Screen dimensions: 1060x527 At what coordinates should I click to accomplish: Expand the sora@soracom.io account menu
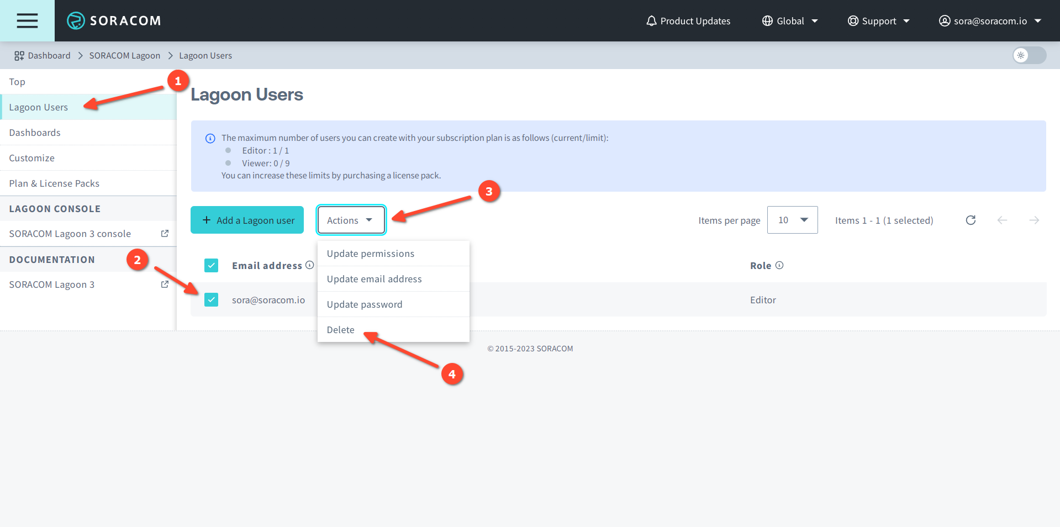[x=990, y=21]
